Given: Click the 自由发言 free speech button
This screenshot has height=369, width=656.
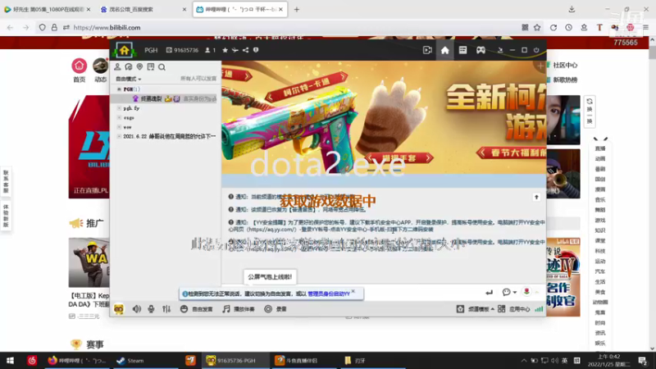Looking at the screenshot, I should [196, 309].
